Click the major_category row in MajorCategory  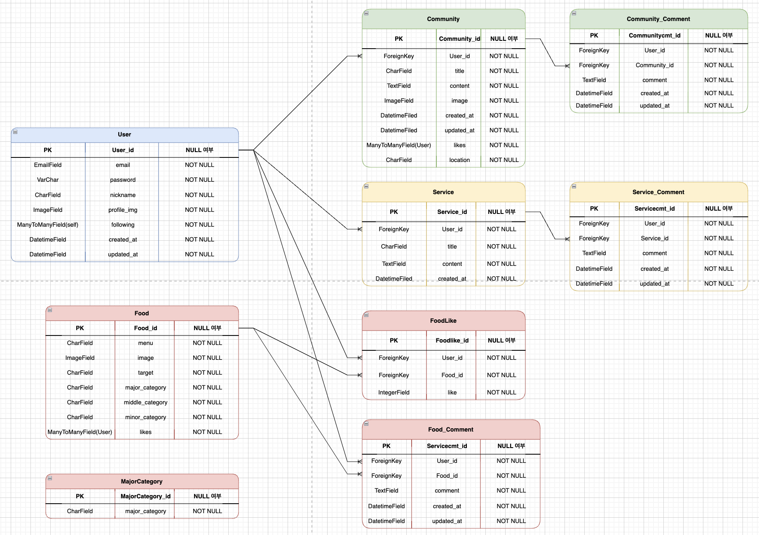tap(145, 511)
